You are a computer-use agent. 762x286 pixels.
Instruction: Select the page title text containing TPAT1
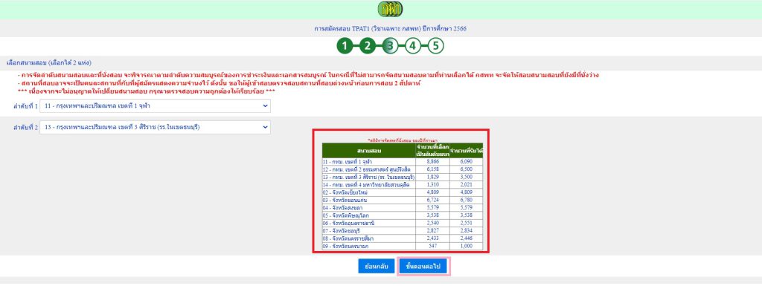point(390,28)
